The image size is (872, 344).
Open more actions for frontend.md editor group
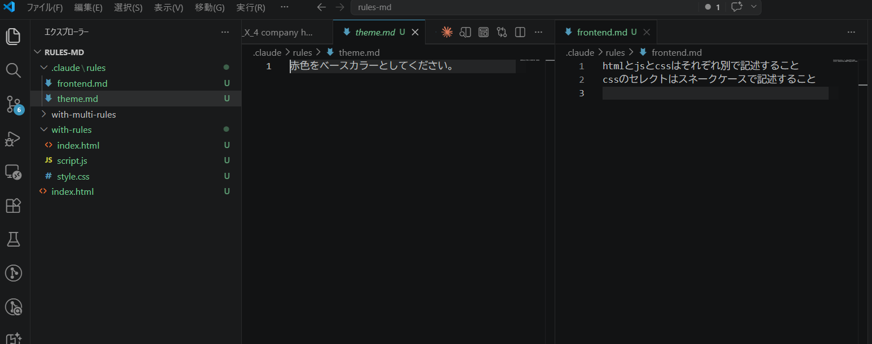click(x=851, y=32)
